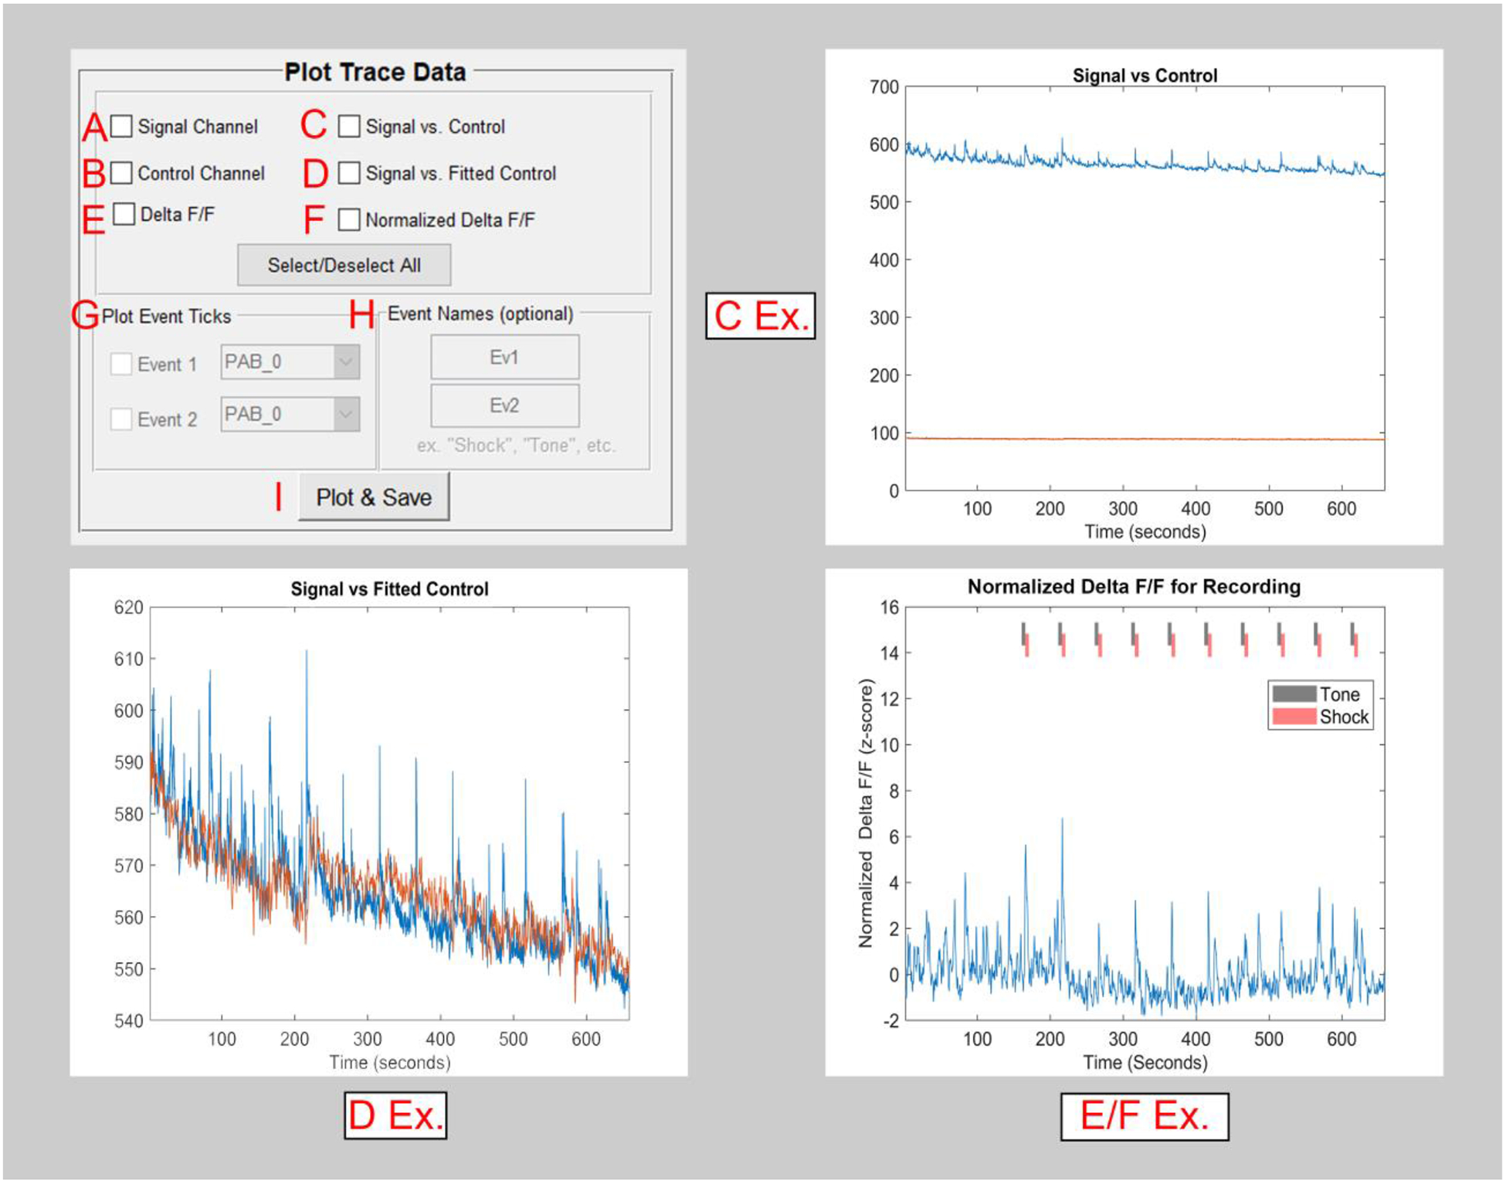Open the Event 2 PAB_0 dropdown
The image size is (1506, 1184).
[290, 414]
